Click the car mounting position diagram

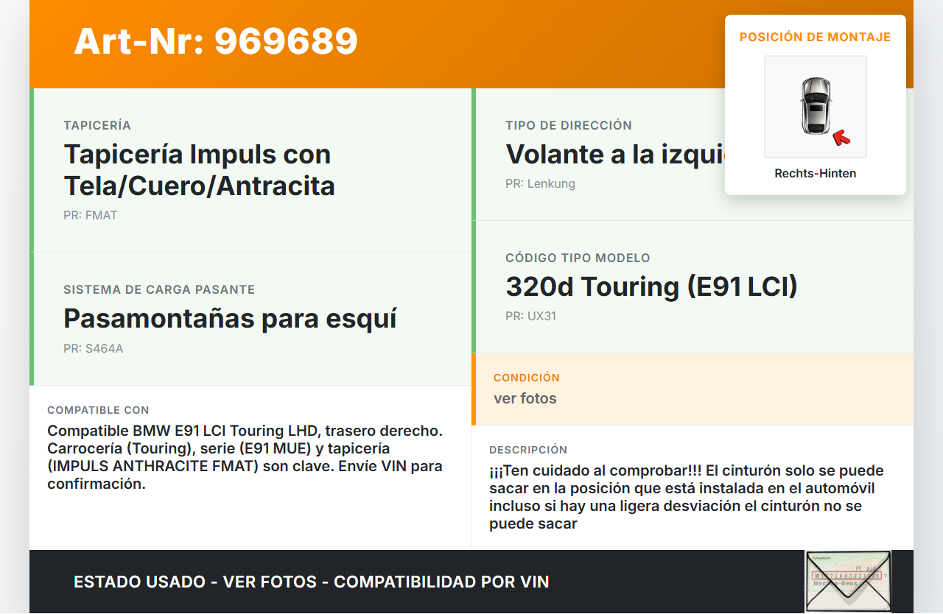click(x=816, y=107)
